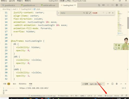Screen dimensions: 129x99
Task: Click ESLint in status bar
Action: (x=116, y=96)
